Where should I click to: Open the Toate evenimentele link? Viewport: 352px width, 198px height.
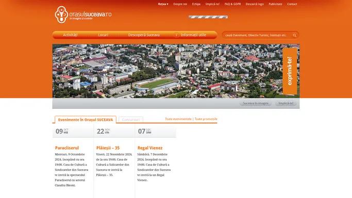click(x=178, y=119)
